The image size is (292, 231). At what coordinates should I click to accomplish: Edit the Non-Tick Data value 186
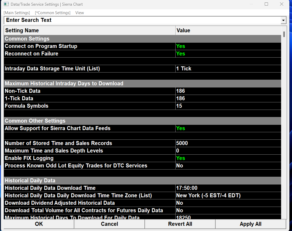click(x=228, y=91)
